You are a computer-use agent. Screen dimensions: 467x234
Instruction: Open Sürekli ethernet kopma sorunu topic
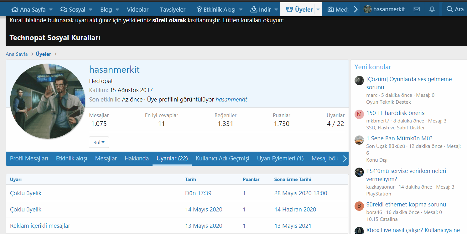point(406,205)
